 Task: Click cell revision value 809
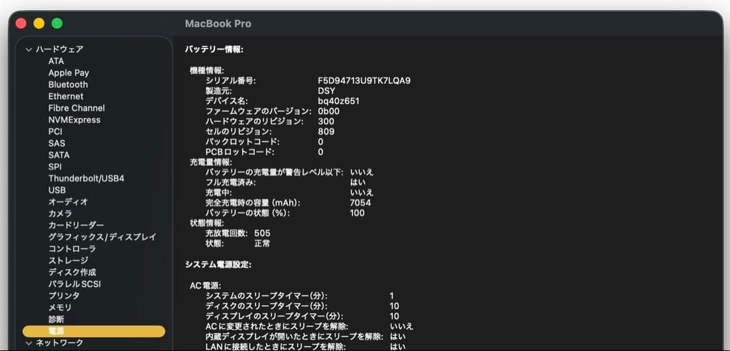coord(326,132)
